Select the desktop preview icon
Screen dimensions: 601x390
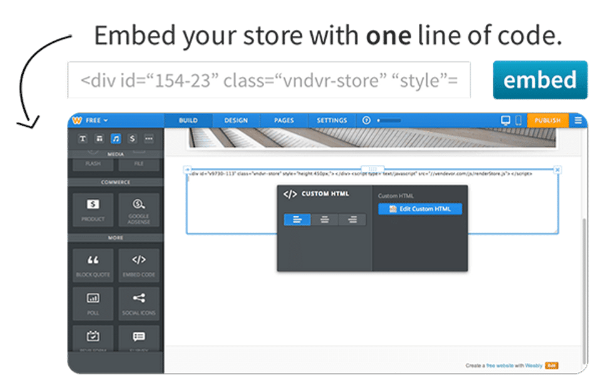(x=506, y=121)
